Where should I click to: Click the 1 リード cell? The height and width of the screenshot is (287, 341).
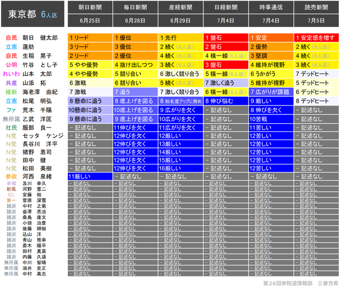tap(90, 38)
